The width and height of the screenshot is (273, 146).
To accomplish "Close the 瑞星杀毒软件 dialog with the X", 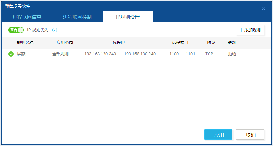I will [x=263, y=8].
